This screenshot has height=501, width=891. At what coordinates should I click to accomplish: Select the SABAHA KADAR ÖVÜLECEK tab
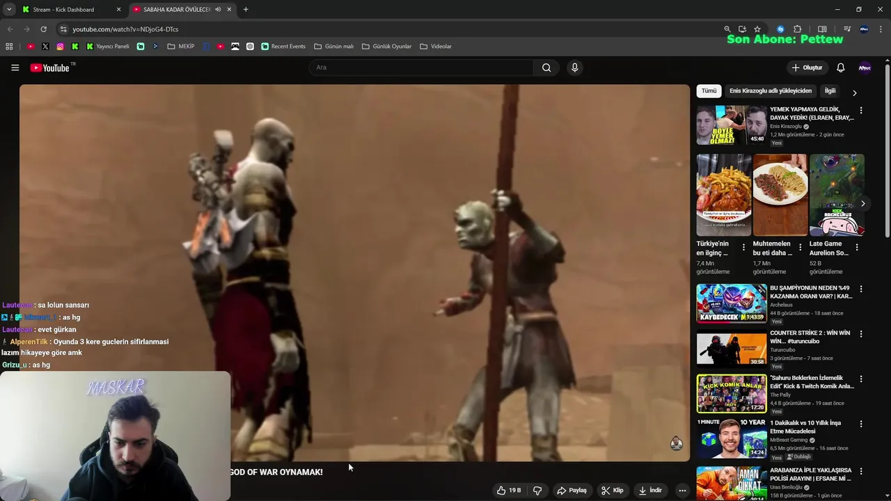(176, 10)
